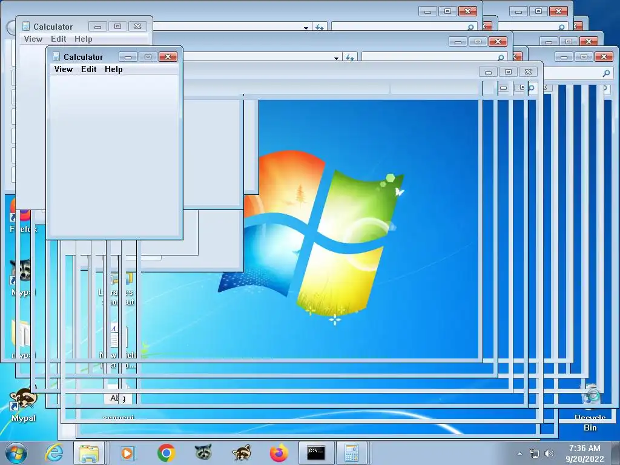The image size is (620, 465).
Task: Switch to the Command Prompt taskbar button
Action: (x=316, y=453)
